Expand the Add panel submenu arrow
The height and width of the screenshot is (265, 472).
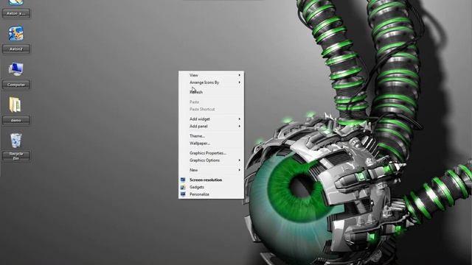pyautogui.click(x=239, y=126)
